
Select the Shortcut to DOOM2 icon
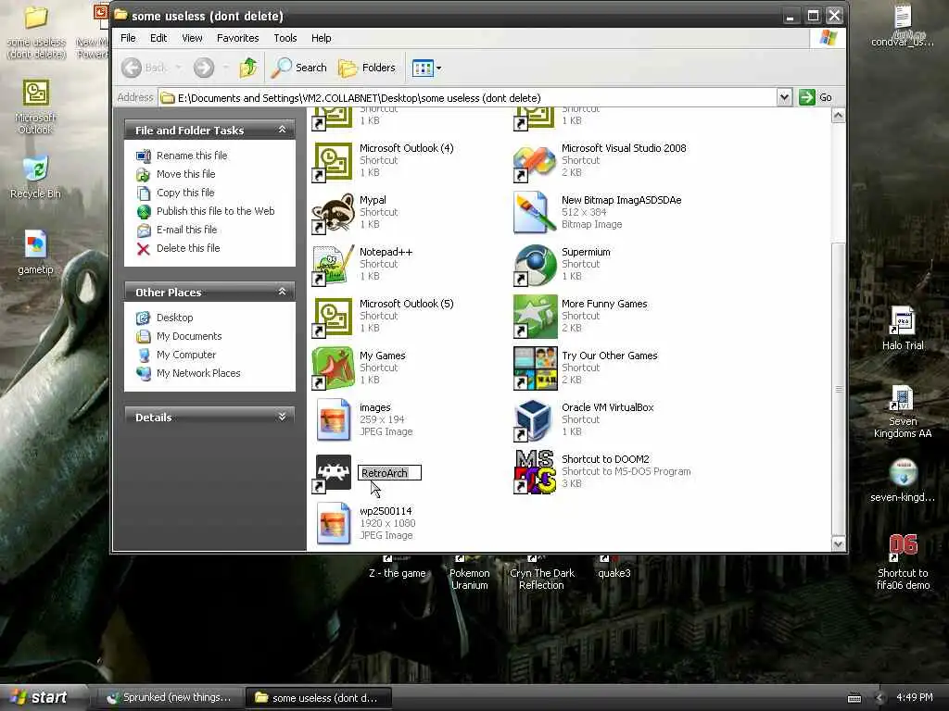pos(535,472)
